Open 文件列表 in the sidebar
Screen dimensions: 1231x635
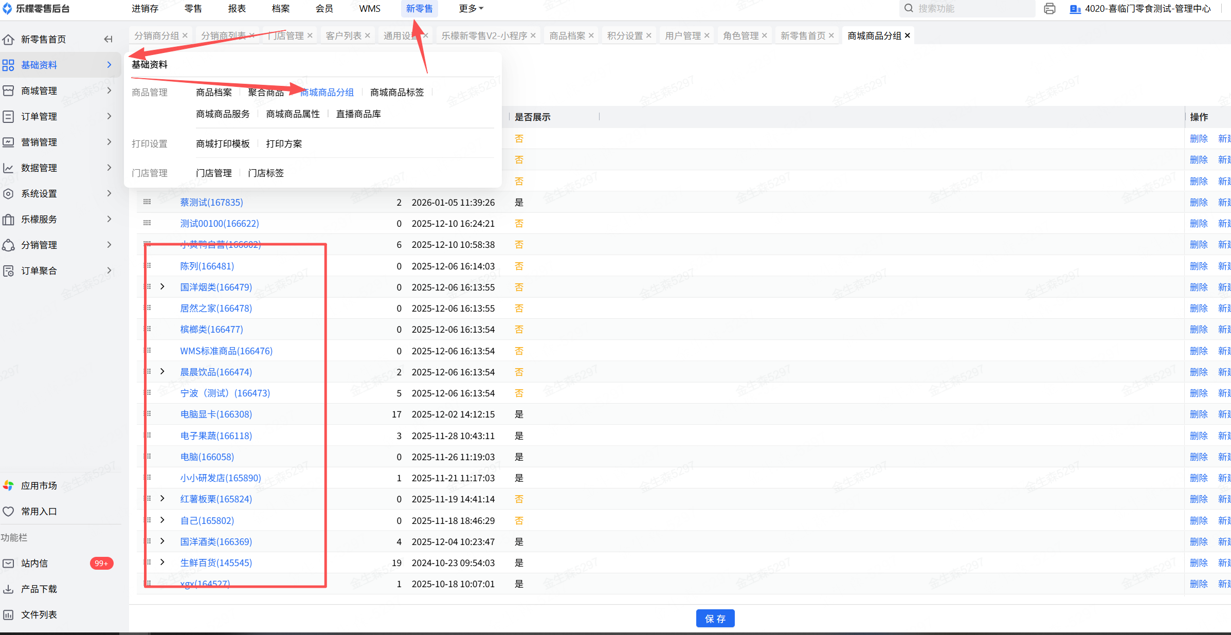tap(39, 615)
